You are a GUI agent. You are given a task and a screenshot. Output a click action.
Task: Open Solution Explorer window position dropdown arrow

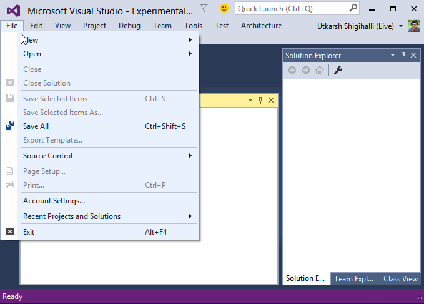[393, 56]
